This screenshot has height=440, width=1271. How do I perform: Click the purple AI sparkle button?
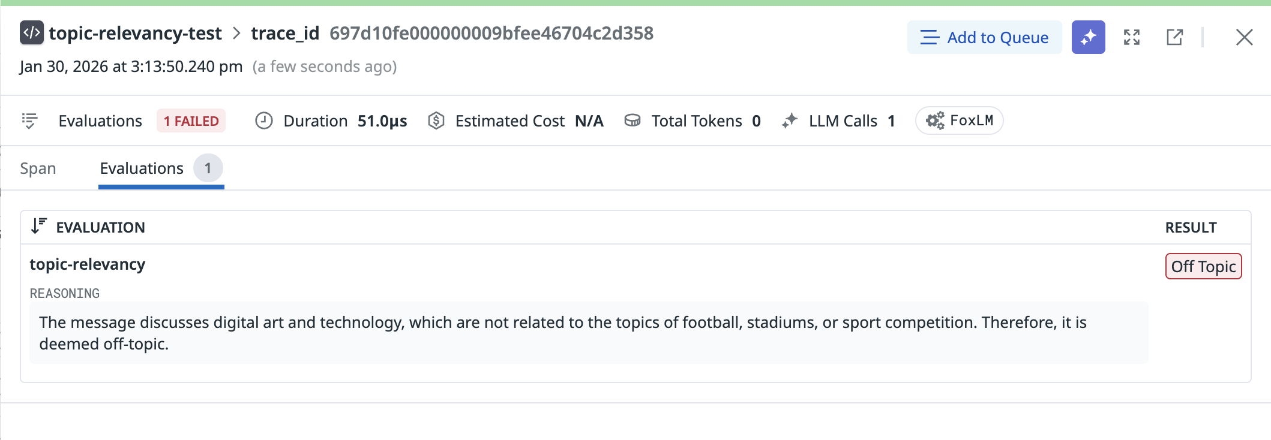pos(1088,37)
